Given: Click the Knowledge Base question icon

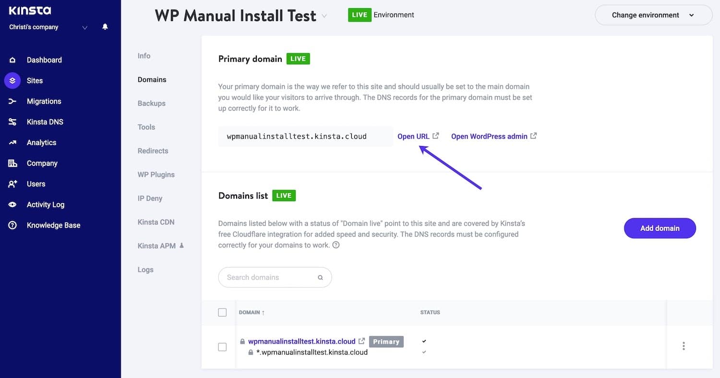Looking at the screenshot, I should point(12,225).
